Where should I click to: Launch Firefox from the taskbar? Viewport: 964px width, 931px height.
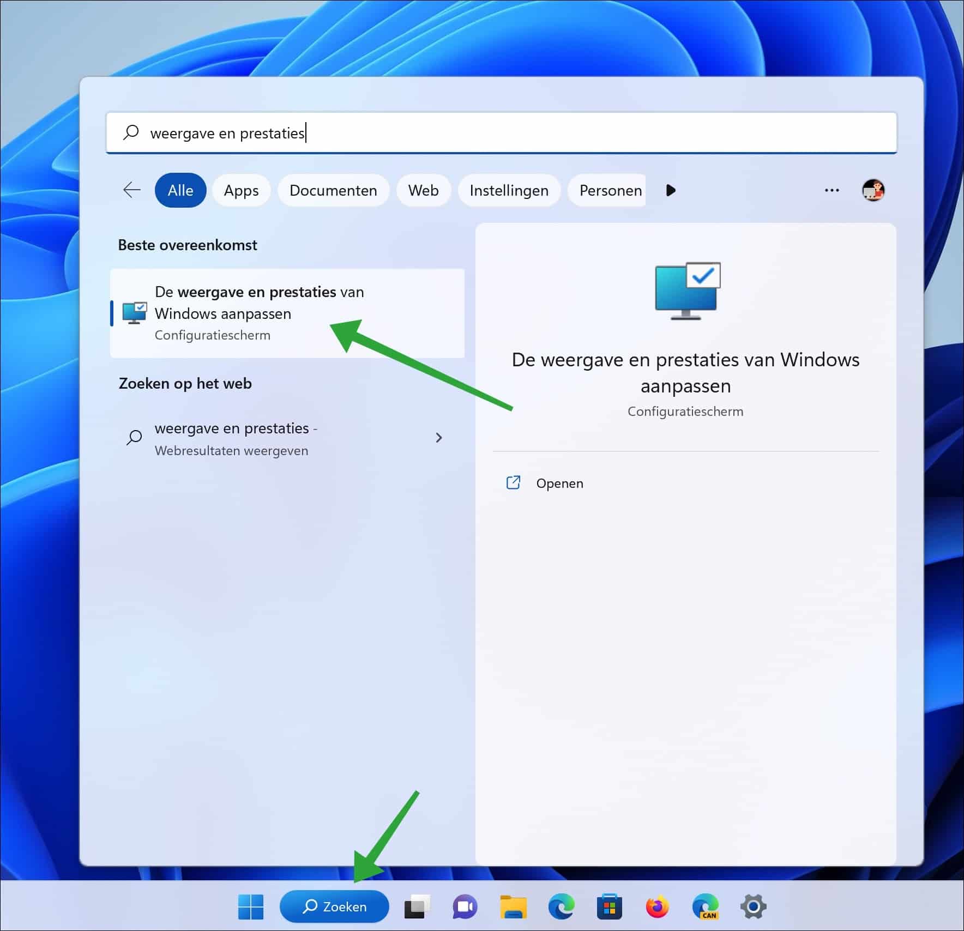pos(656,906)
